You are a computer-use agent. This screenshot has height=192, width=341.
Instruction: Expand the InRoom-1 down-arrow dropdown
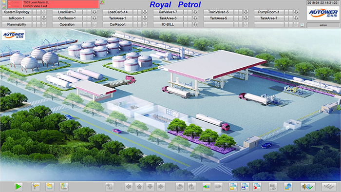44,18
